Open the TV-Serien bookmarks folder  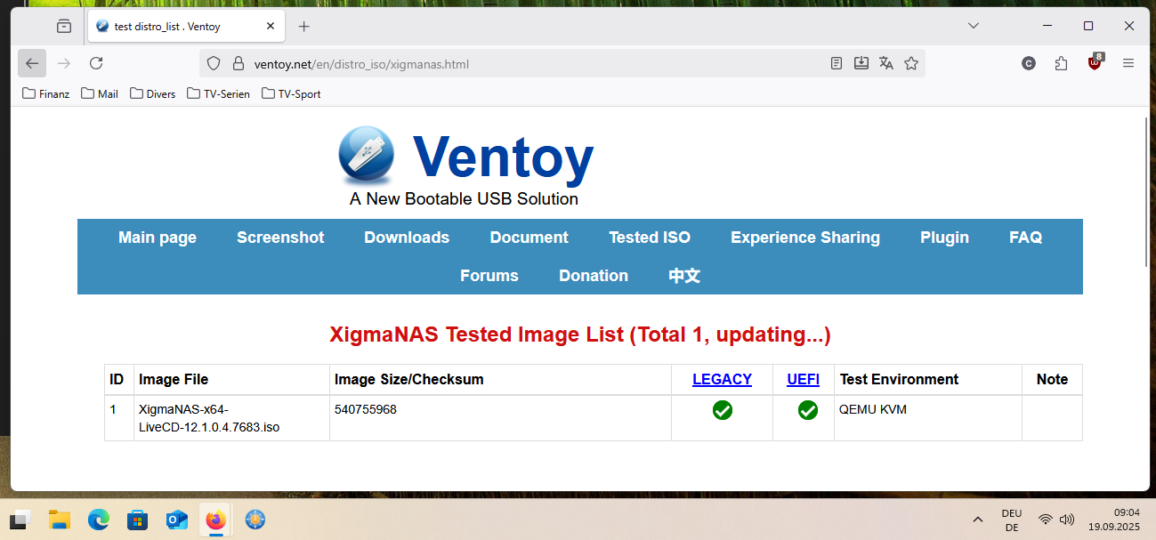coord(219,93)
